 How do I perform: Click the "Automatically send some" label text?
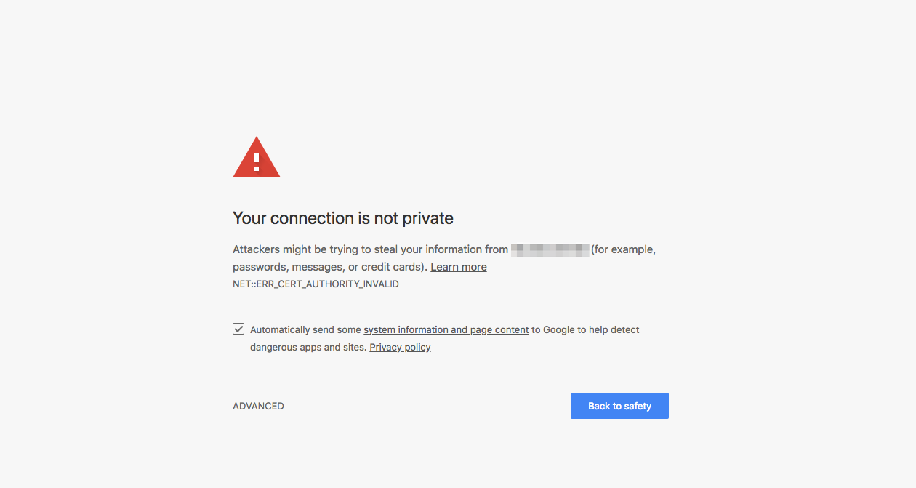pyautogui.click(x=305, y=330)
